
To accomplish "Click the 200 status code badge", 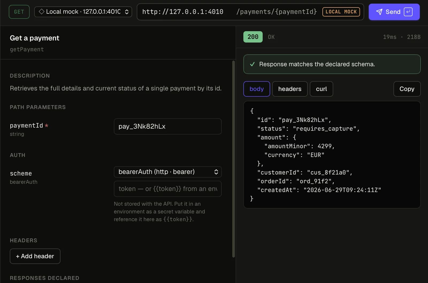I will (x=253, y=37).
